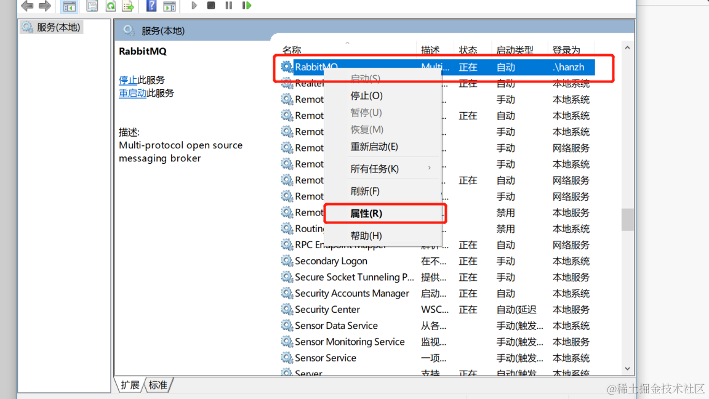Start service with the play toolbar button
The image size is (709, 399).
coord(194,6)
